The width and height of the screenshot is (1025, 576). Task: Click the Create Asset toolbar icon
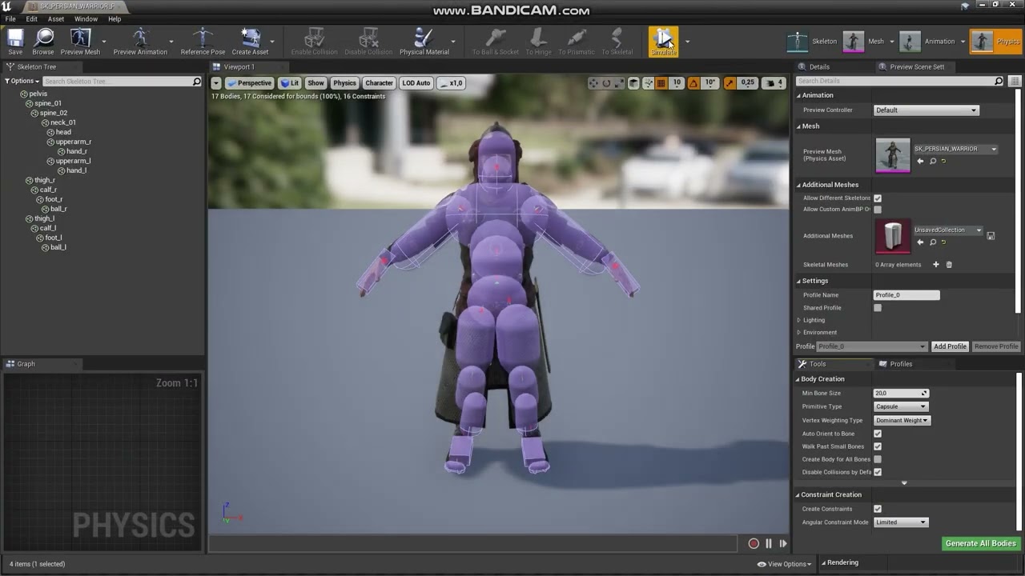coord(250,42)
